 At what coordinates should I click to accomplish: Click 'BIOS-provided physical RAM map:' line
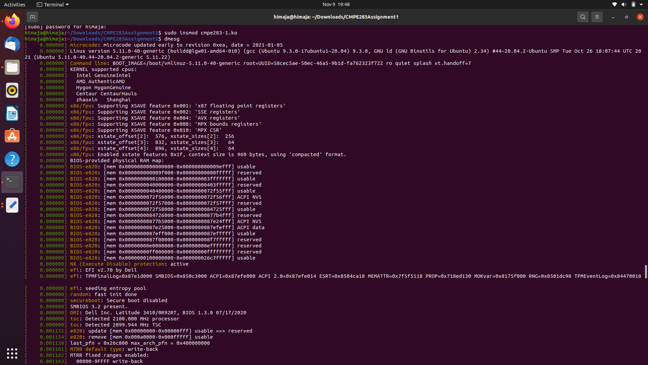117,161
